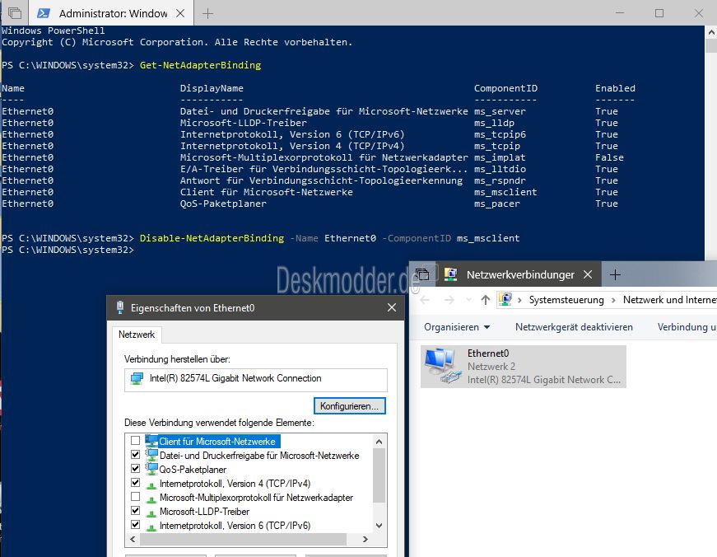Click Client für Microsoft-Netzwerke item icon
The width and height of the screenshot is (717, 557).
(151, 441)
